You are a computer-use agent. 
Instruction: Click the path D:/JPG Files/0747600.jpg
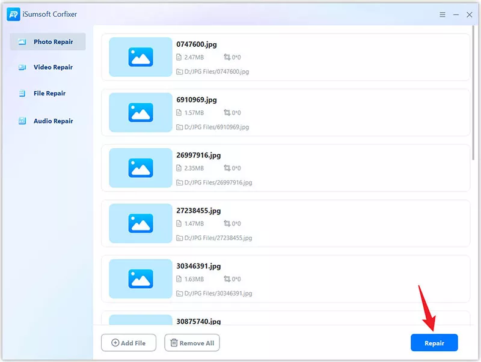(216, 71)
